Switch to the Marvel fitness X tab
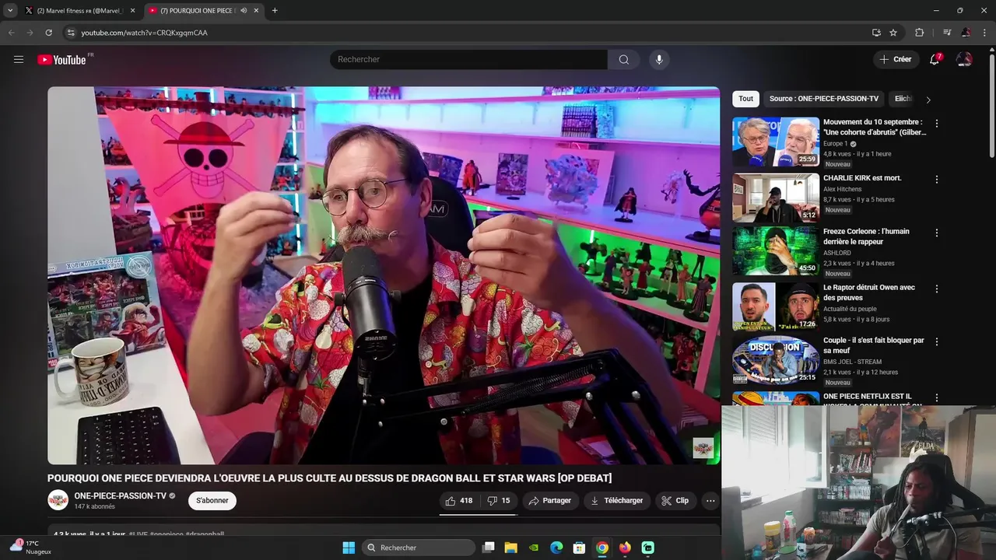 point(81,11)
